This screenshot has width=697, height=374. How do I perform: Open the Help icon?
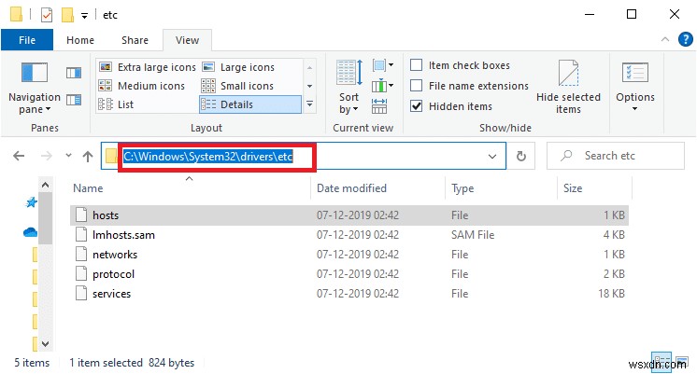click(686, 39)
